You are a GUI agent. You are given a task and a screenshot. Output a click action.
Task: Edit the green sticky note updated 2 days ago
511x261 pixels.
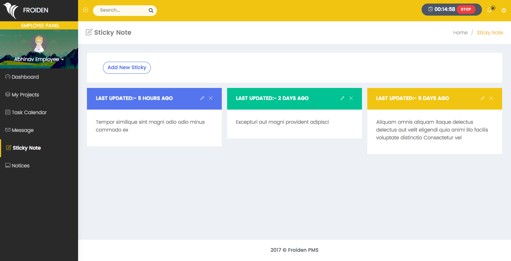342,98
